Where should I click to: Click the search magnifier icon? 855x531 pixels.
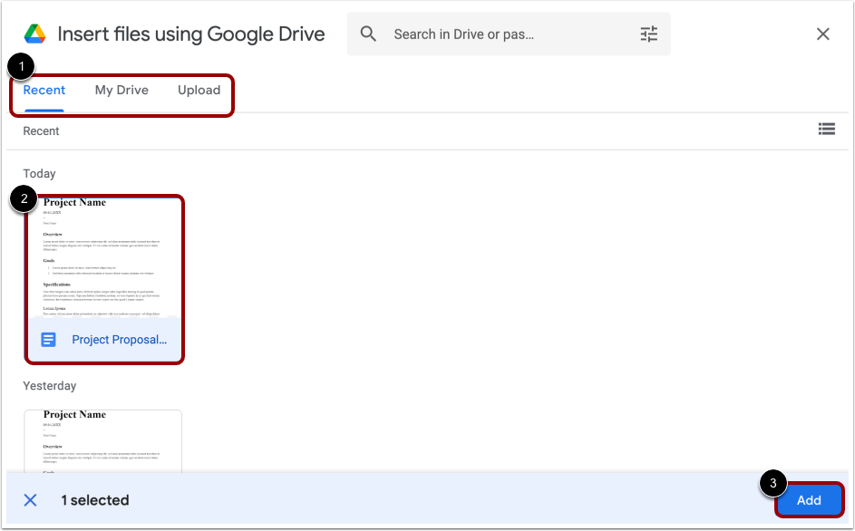[x=368, y=34]
